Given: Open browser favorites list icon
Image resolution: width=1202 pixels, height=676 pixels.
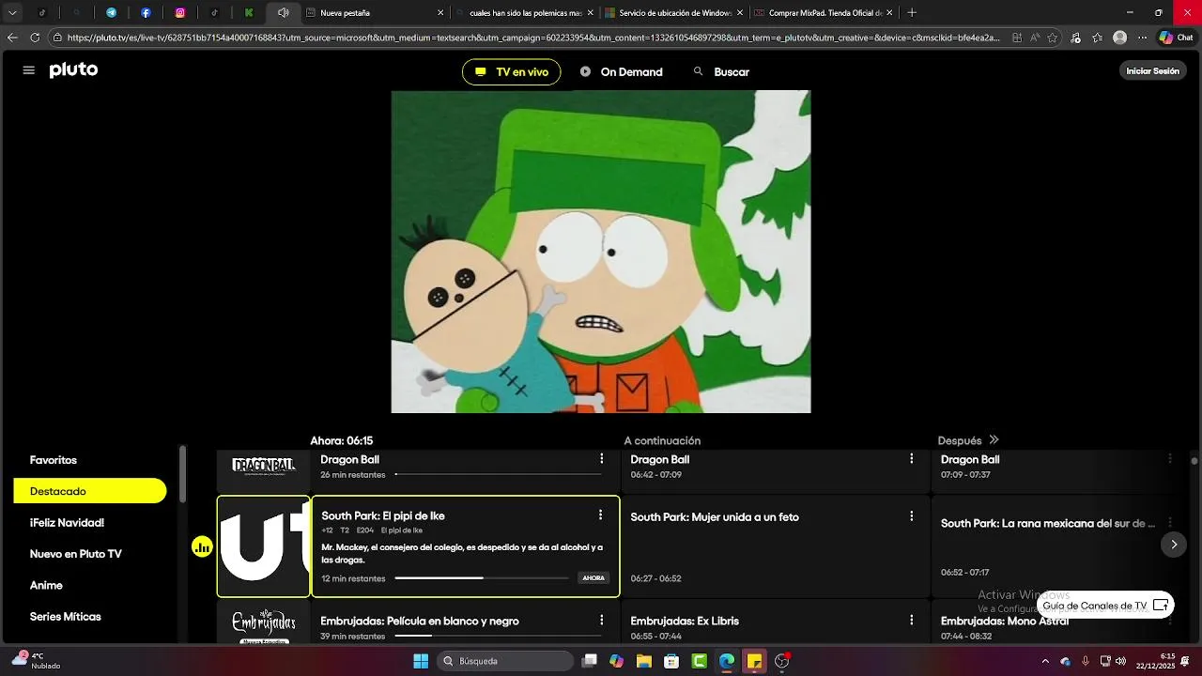Looking at the screenshot, I should pos(1097,38).
